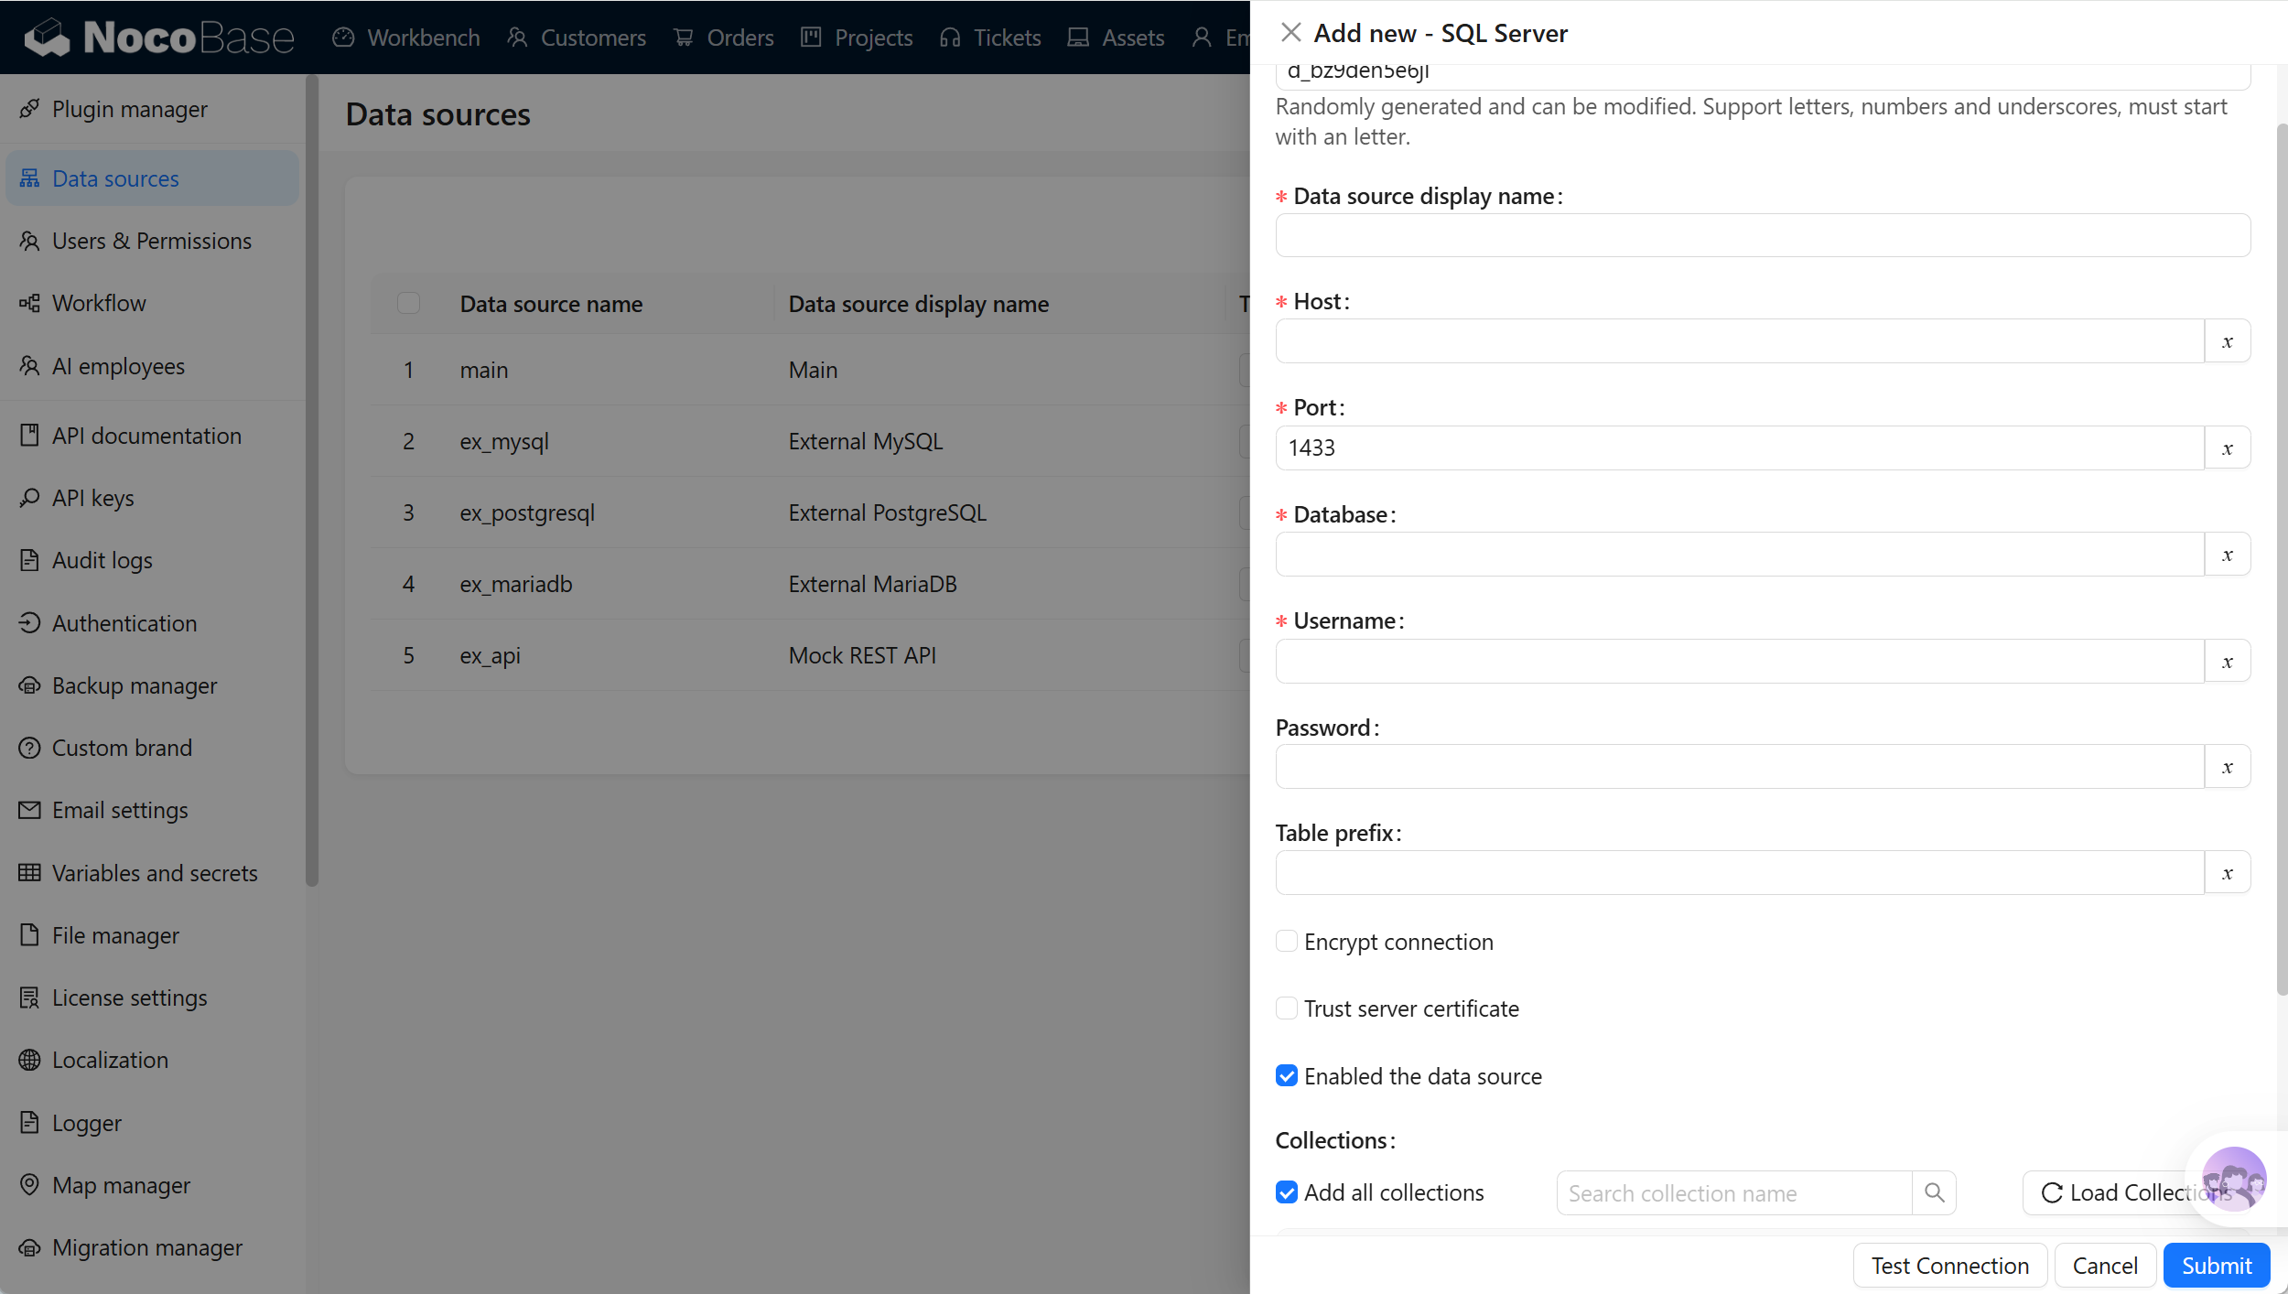Click the variable x icon beside Database
Image resolution: width=2288 pixels, height=1294 pixels.
pyautogui.click(x=2228, y=555)
